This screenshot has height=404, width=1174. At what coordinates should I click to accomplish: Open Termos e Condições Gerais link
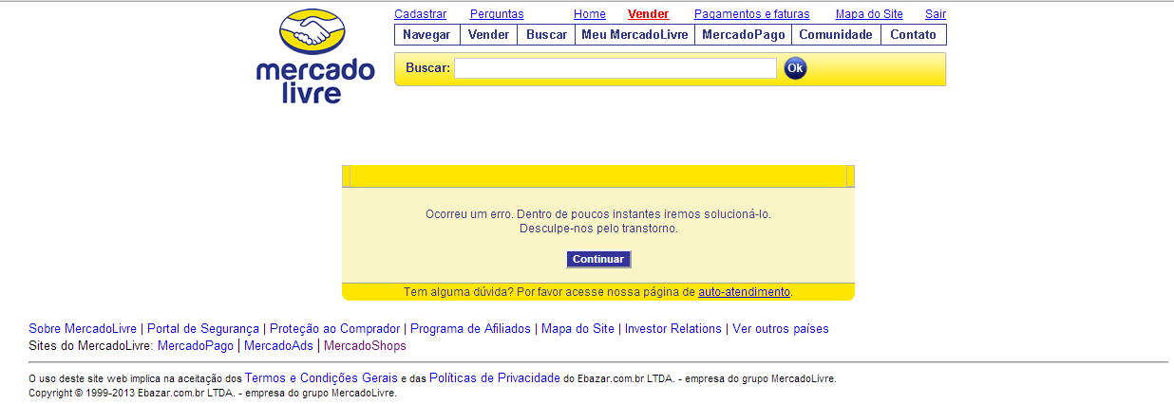click(321, 377)
